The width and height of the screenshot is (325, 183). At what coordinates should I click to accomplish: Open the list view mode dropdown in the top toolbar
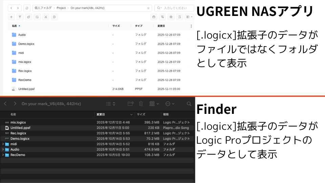(x=189, y=17)
